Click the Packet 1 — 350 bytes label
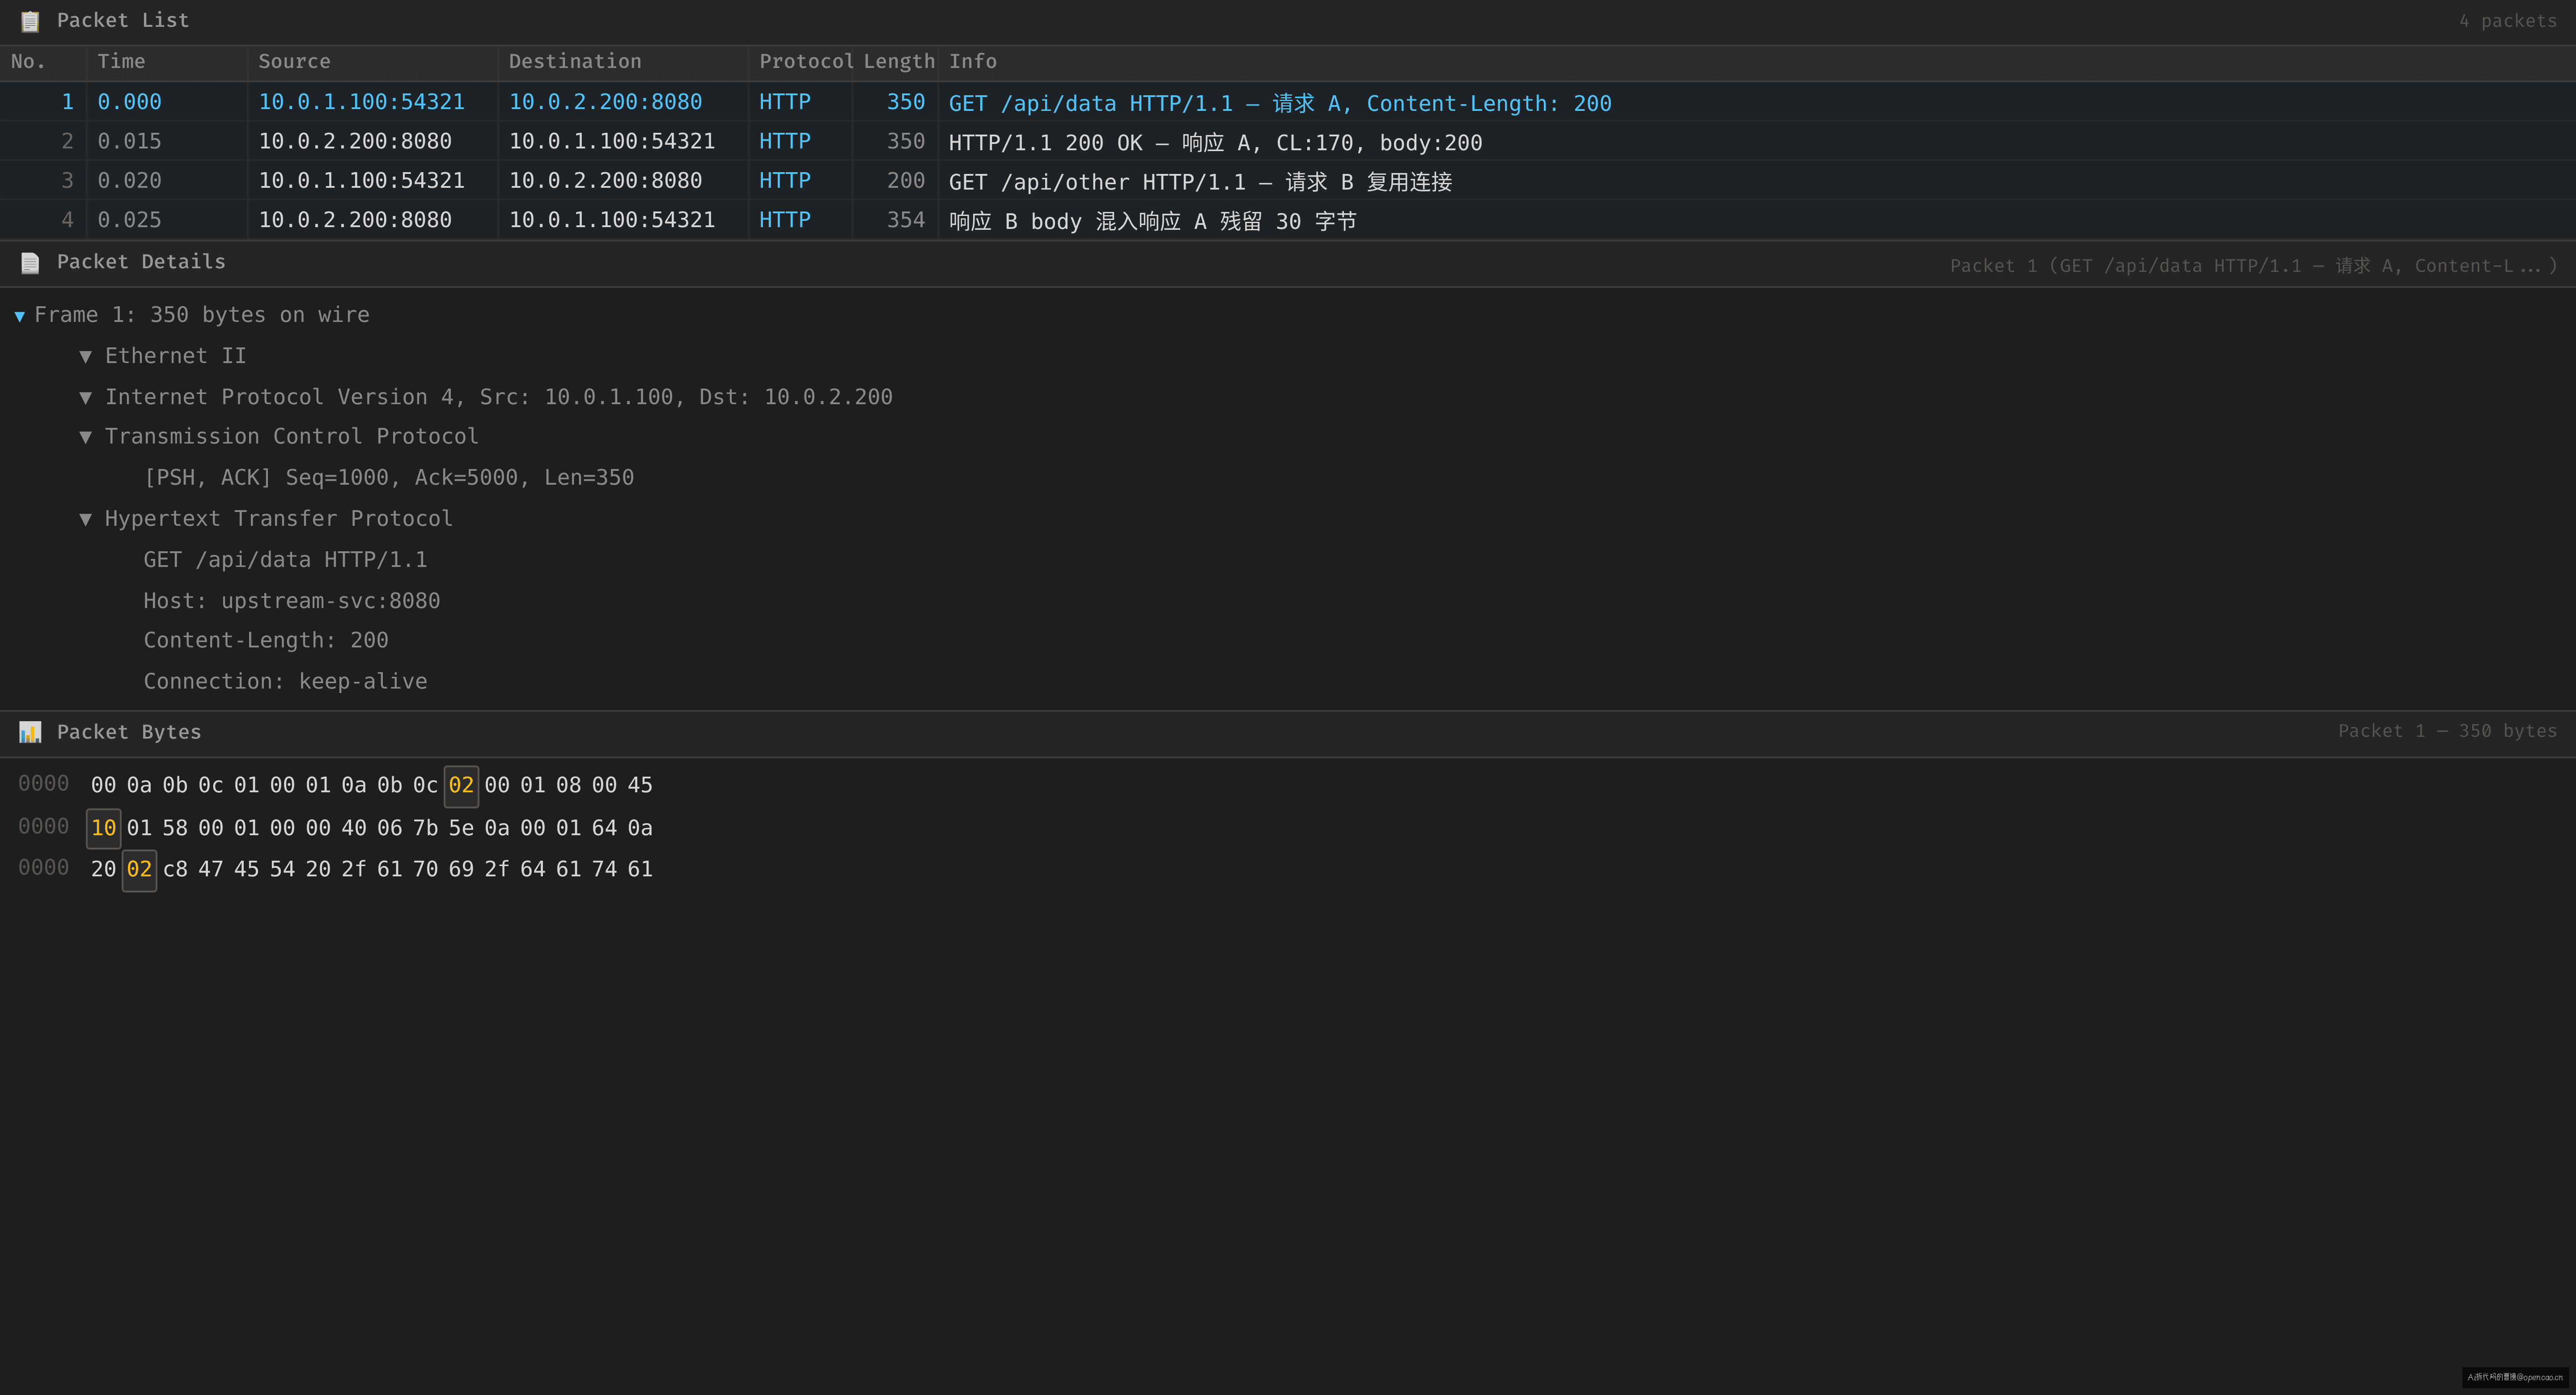The width and height of the screenshot is (2576, 1395). click(2447, 731)
